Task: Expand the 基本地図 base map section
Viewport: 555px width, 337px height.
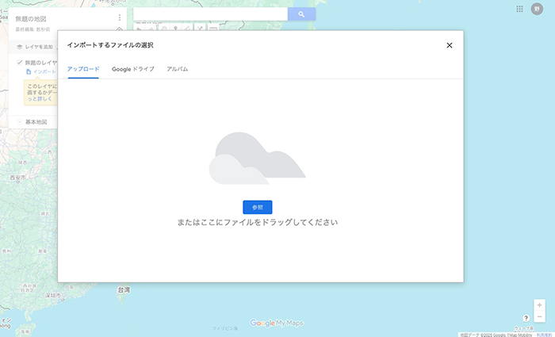Action: tap(20, 122)
